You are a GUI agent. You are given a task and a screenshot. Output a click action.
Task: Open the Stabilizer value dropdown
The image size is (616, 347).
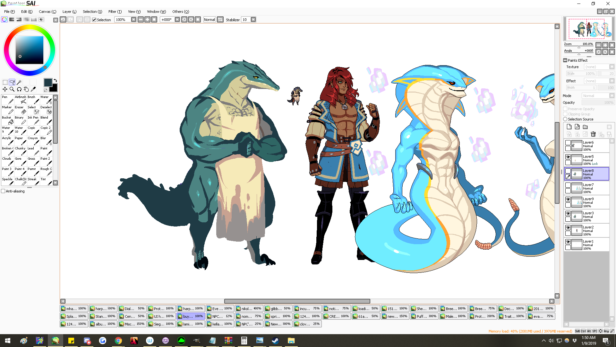(253, 20)
